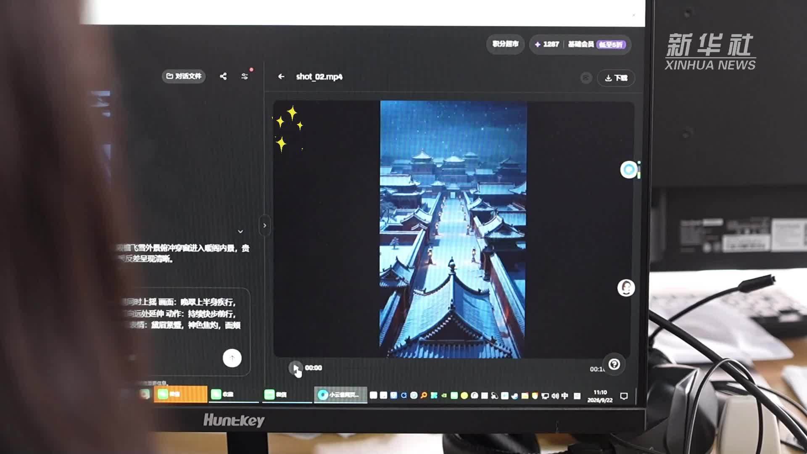Open the round user avatar icon
Screen dimensions: 807x454
(x=626, y=288)
